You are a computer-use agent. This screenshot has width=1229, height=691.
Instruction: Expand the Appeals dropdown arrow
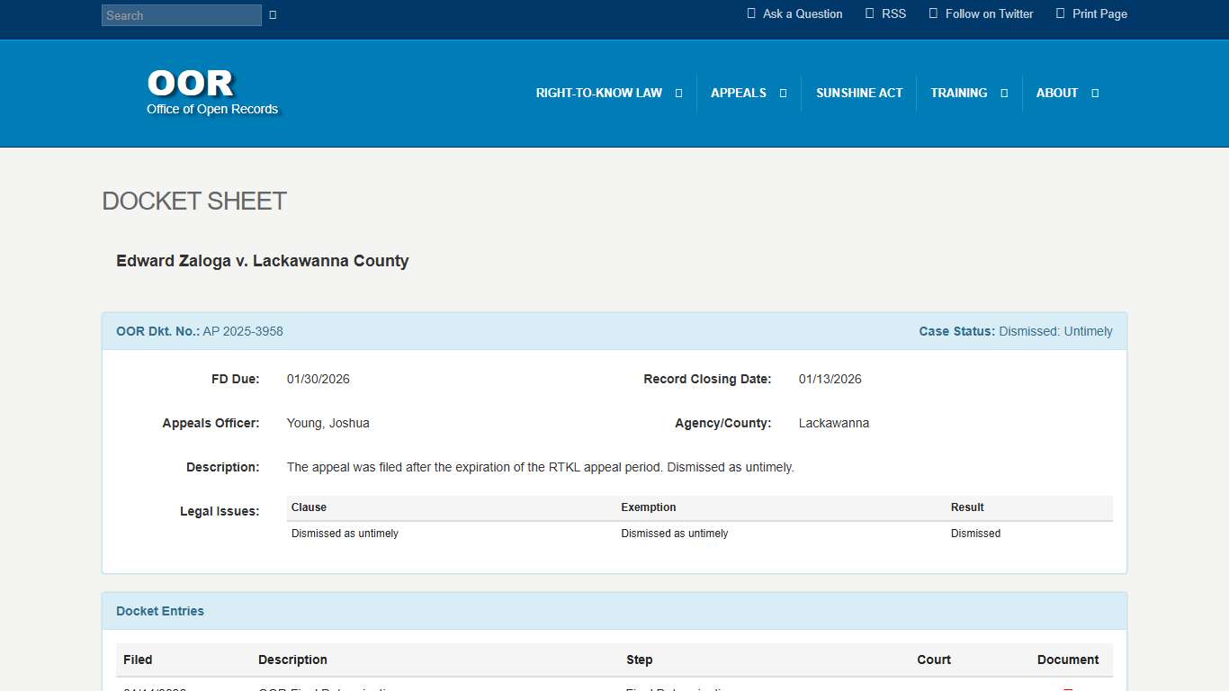tap(783, 94)
